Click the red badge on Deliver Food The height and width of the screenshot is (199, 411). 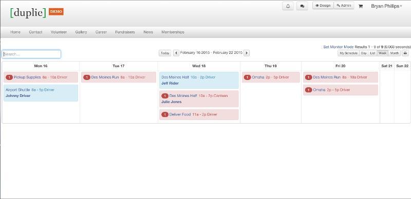(x=165, y=114)
